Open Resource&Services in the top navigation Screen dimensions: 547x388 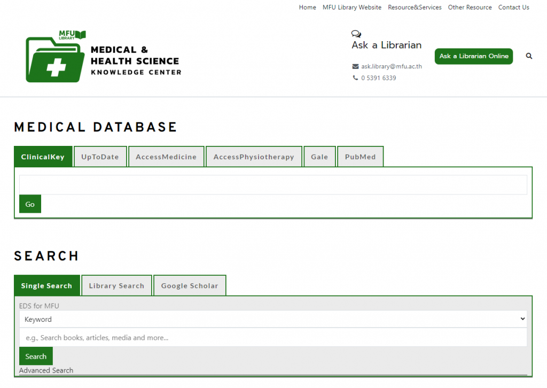click(415, 7)
